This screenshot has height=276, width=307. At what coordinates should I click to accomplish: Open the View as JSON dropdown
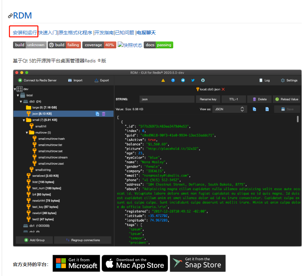click(230, 109)
